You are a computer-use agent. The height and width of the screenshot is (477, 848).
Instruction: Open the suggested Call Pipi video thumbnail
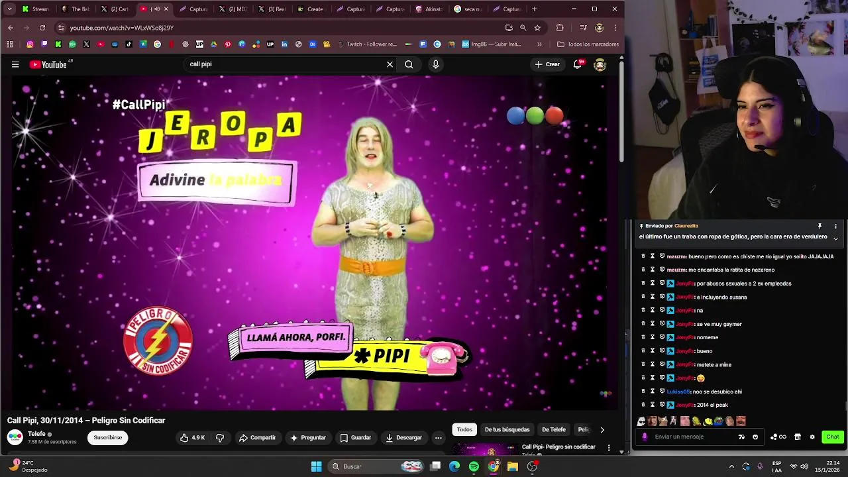click(484, 449)
